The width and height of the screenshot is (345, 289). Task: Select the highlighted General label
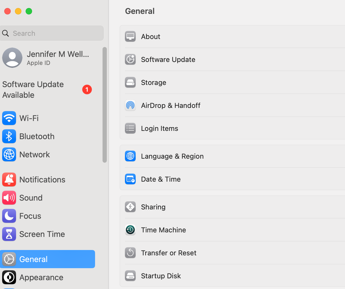pos(33,259)
